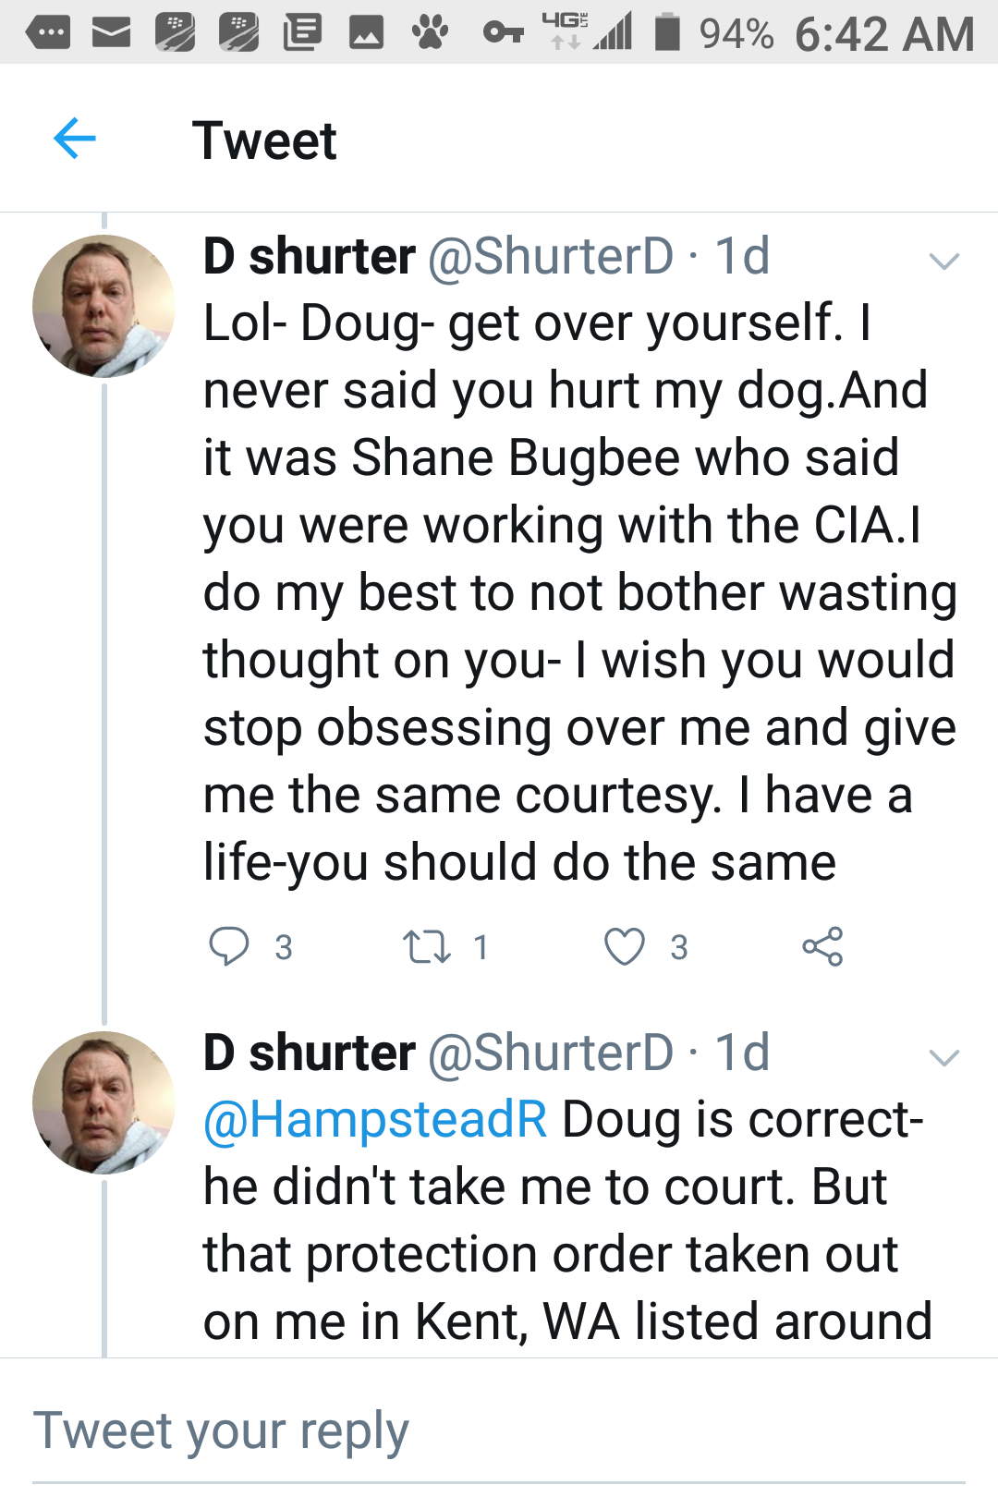Tap second tweet's profile picture

click(x=103, y=1102)
